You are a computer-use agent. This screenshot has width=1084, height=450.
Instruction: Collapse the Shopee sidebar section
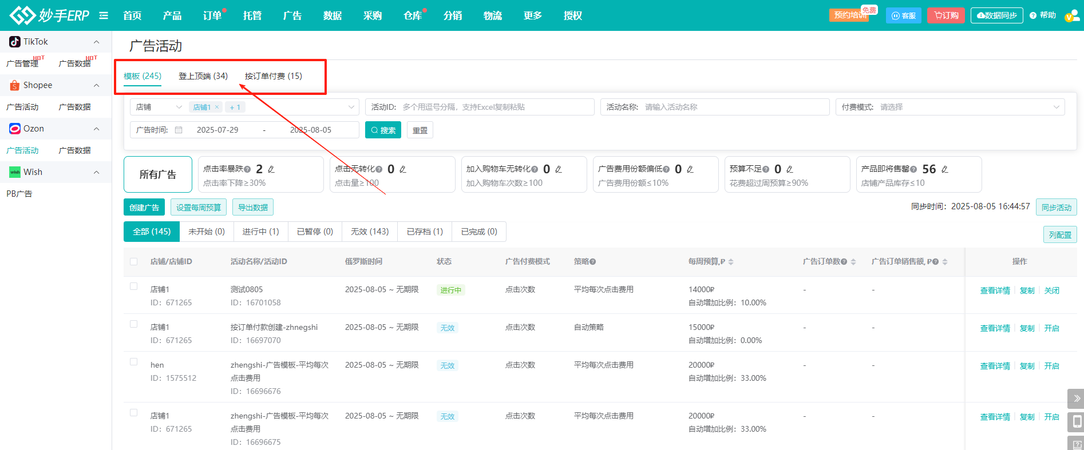(x=96, y=85)
